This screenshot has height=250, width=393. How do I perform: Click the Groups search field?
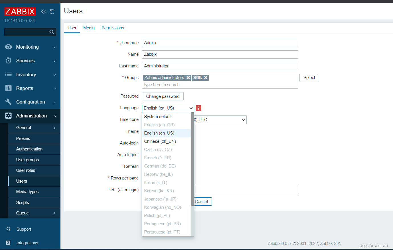point(220,85)
